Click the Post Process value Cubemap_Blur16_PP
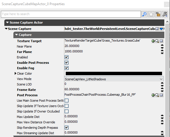The width and height of the screenshot is (170, 137). pos(100,95)
